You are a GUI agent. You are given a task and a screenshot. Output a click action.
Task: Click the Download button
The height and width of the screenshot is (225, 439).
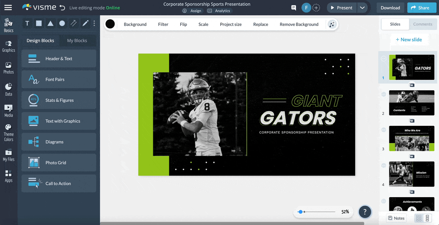(390, 8)
